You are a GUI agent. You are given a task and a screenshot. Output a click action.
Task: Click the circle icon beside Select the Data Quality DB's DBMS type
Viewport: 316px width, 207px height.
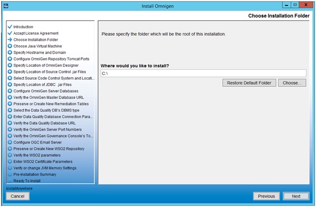10,110
